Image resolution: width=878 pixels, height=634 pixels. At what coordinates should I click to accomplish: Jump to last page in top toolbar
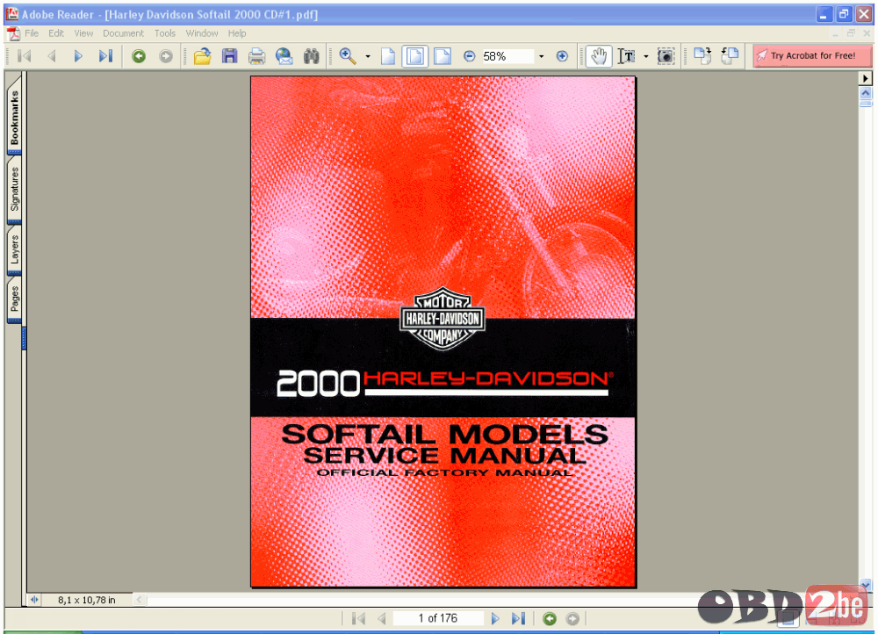pos(106,56)
